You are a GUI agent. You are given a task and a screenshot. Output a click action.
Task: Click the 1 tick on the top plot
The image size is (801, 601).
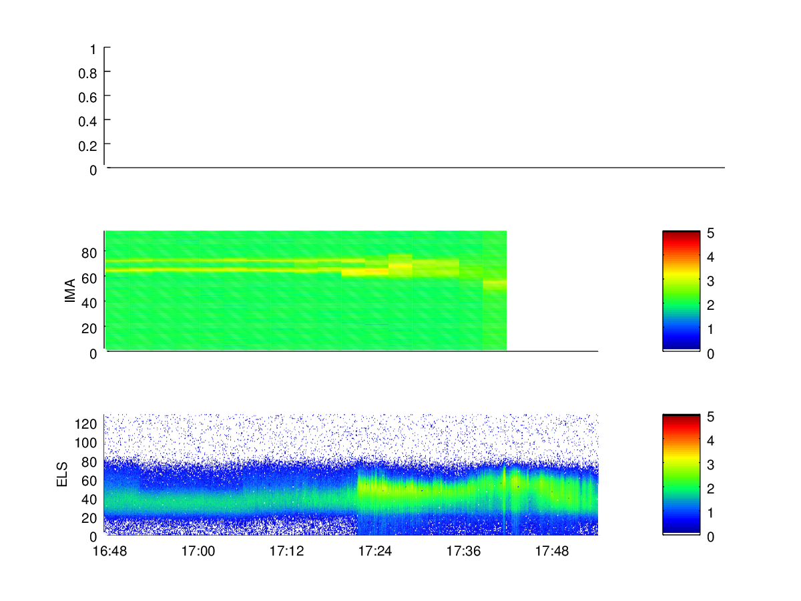[x=93, y=49]
